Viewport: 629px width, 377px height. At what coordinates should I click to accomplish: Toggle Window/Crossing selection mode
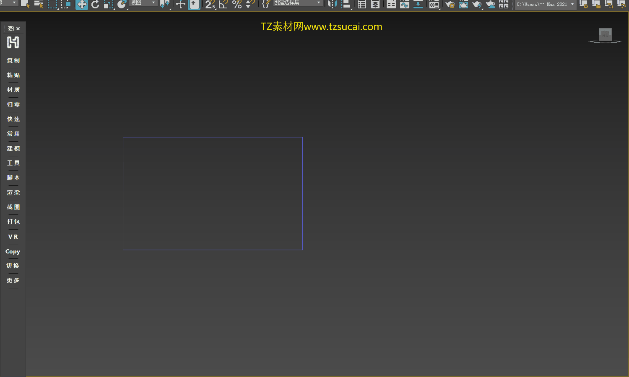66,4
